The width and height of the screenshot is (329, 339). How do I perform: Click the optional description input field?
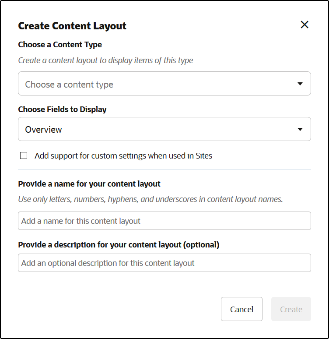pyautogui.click(x=164, y=263)
